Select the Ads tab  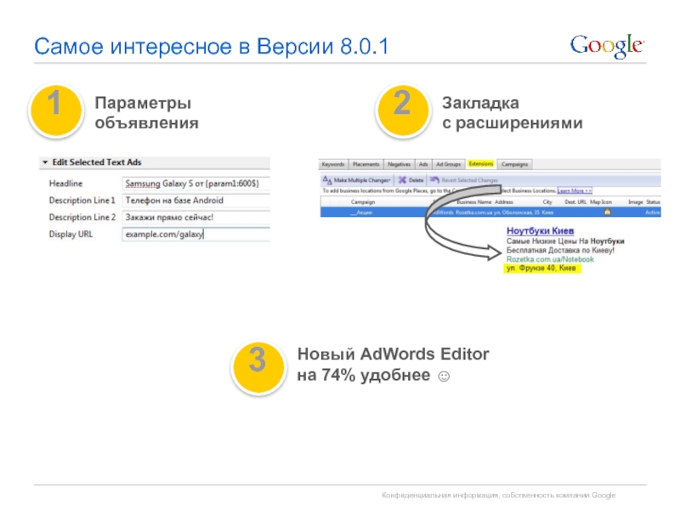pos(423,164)
